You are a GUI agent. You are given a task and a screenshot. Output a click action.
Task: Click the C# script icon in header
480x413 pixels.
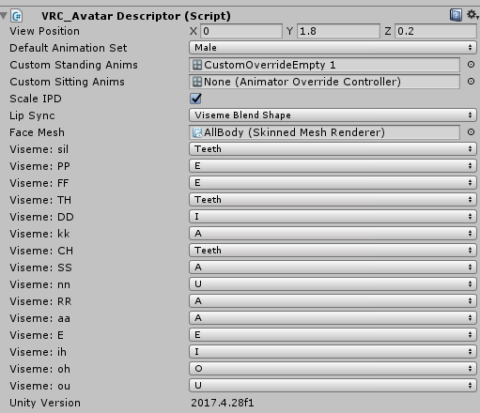click(16, 16)
